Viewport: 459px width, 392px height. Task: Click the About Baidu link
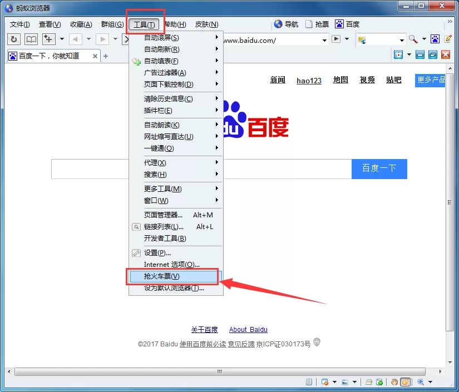[x=248, y=330]
